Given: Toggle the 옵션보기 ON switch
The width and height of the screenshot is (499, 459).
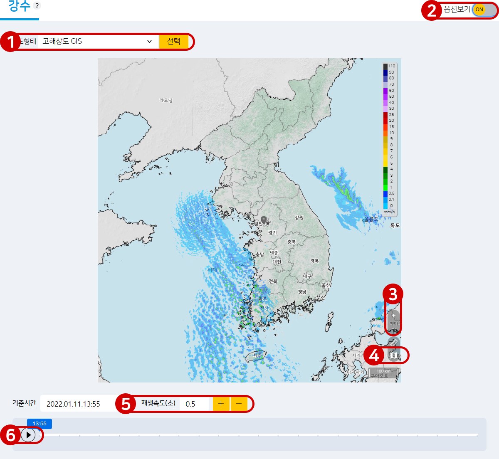Looking at the screenshot, I should tap(484, 10).
